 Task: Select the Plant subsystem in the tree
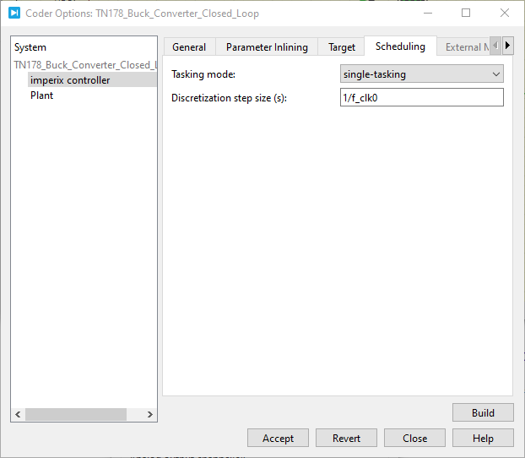pyautogui.click(x=41, y=95)
